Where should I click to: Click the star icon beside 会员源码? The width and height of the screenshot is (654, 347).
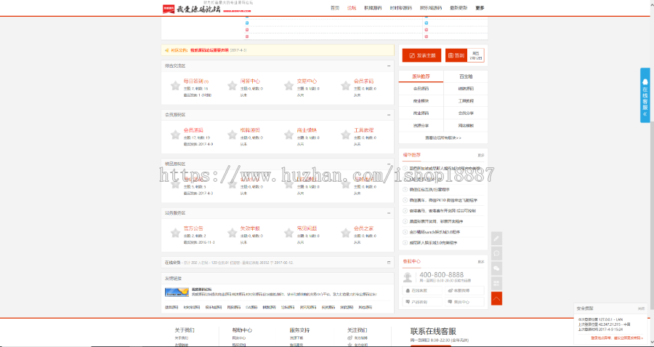(175, 135)
